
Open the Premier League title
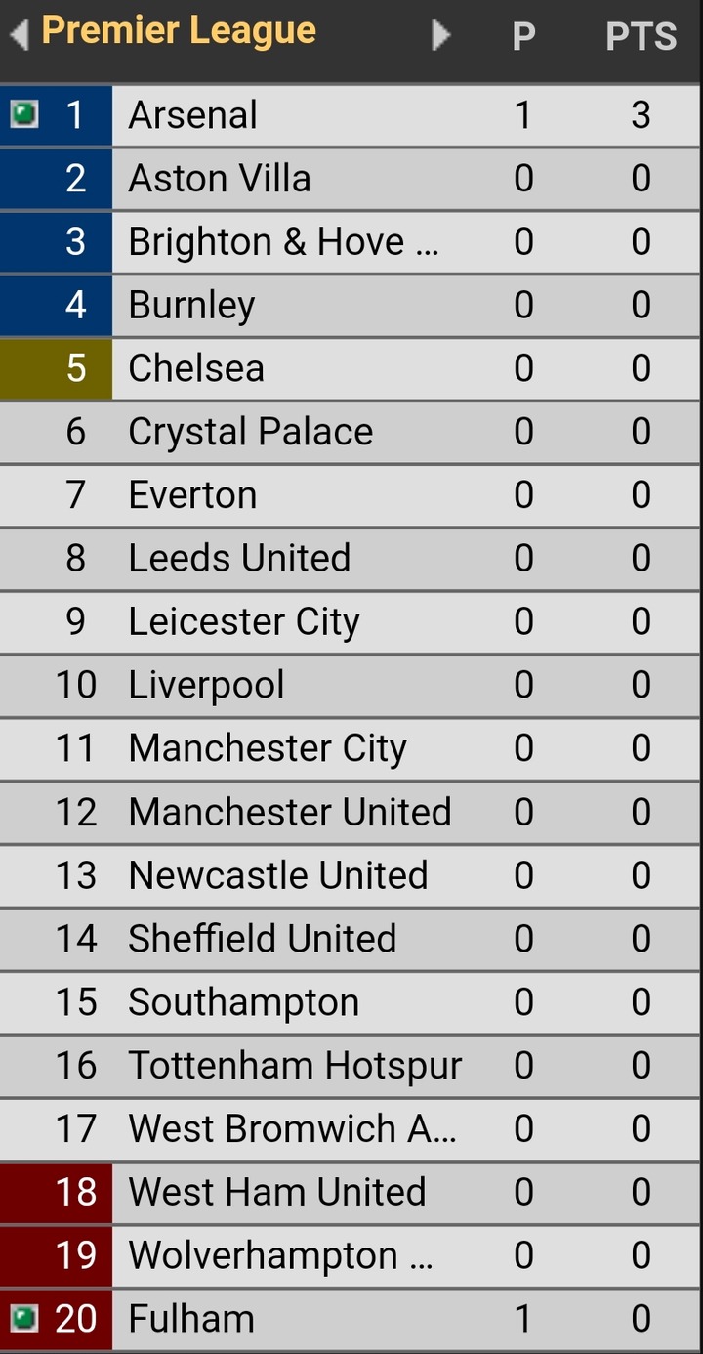click(179, 31)
